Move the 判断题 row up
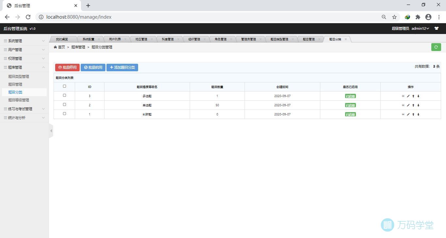 [x=413, y=114]
